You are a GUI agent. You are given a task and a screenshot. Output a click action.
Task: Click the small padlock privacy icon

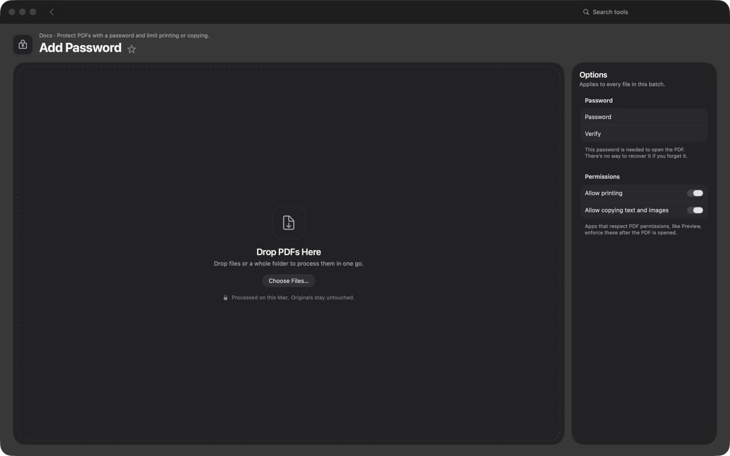coord(225,298)
